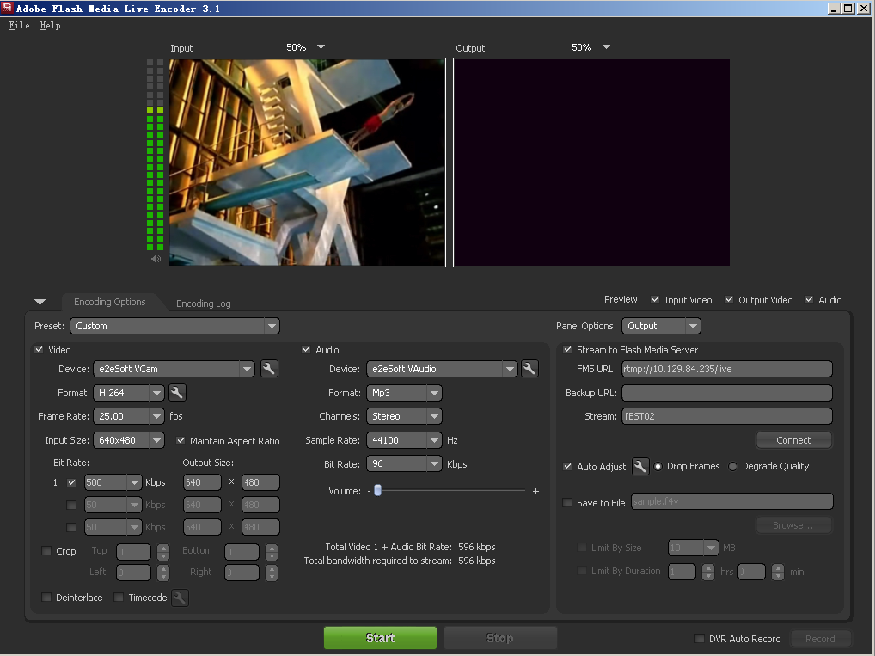Enable the Timecode checkbox
The width and height of the screenshot is (875, 656).
[119, 598]
